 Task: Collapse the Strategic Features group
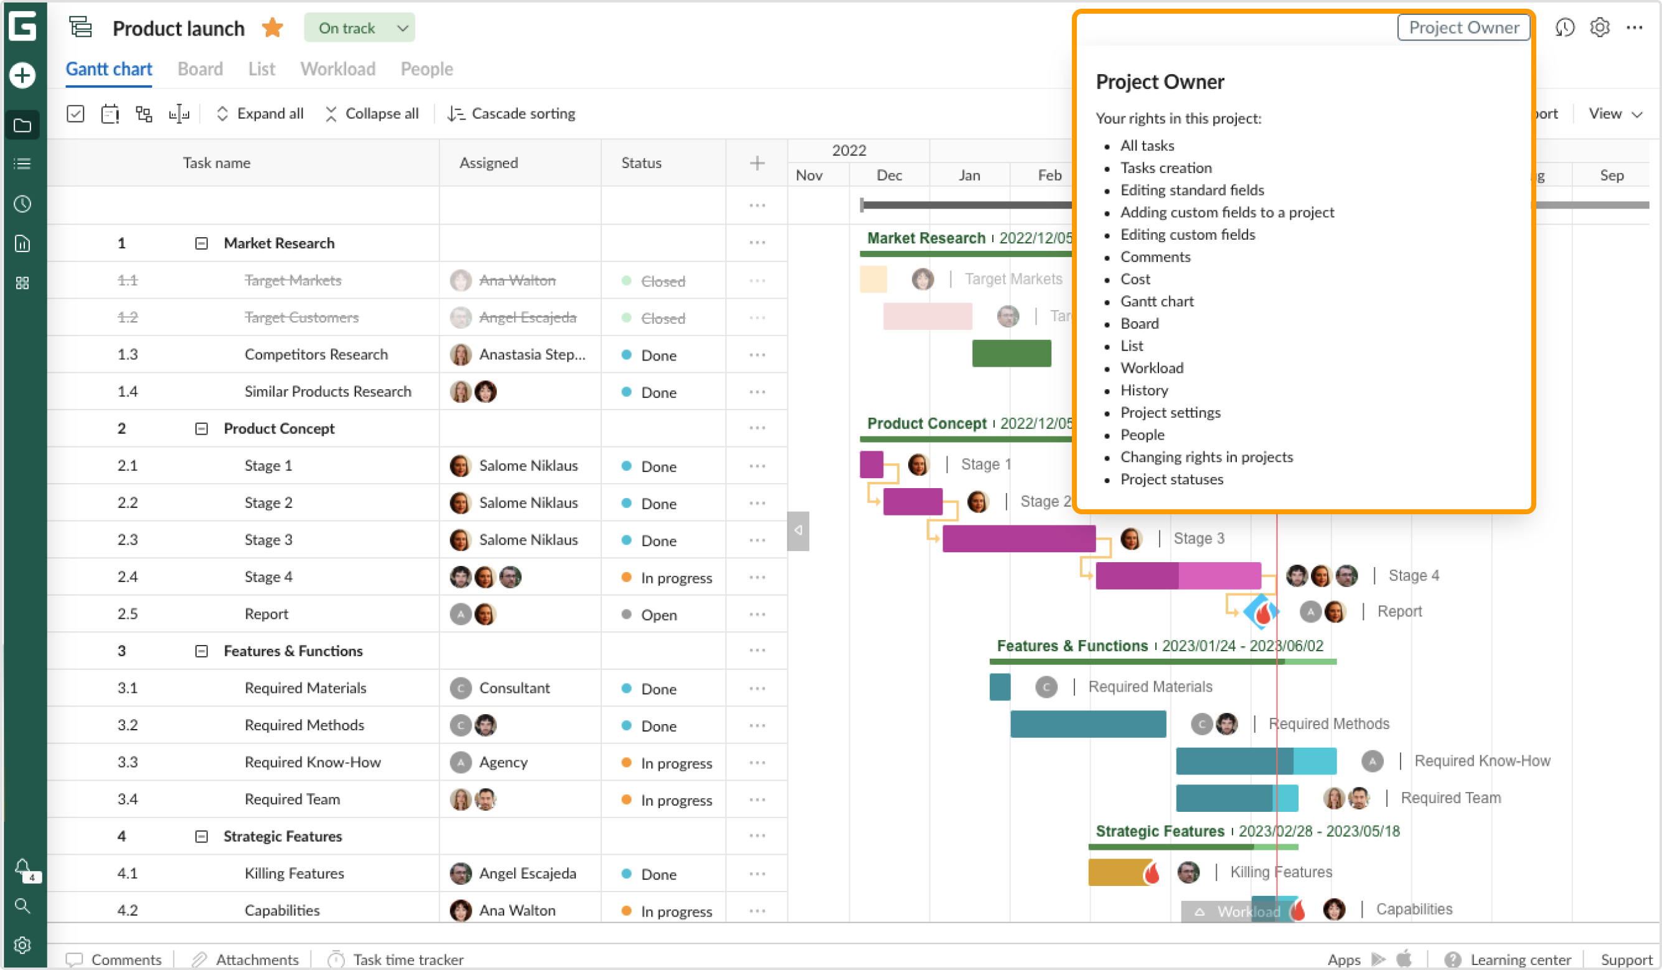point(200,836)
